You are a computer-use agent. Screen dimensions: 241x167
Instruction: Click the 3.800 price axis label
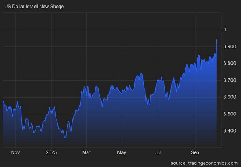pyautogui.click(x=230, y=63)
